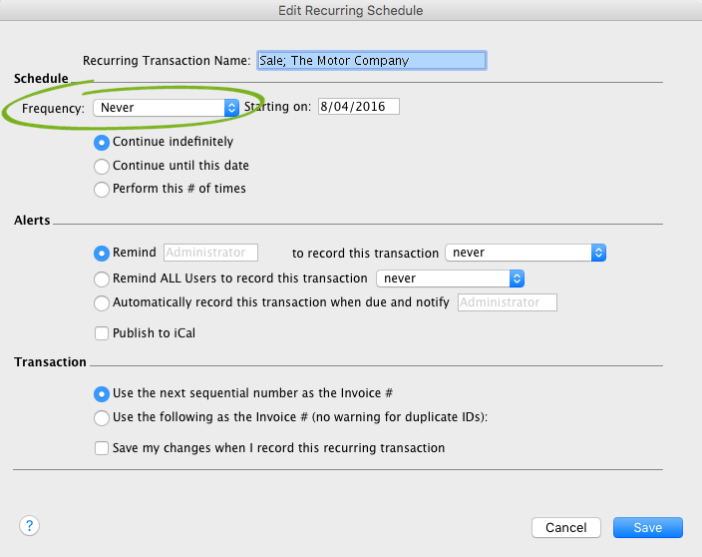The height and width of the screenshot is (557, 702).
Task: Select Remind ALL Users radio option
Action: [x=101, y=279]
